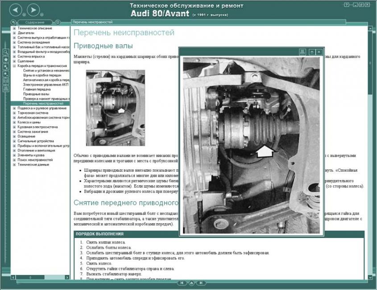Click the ПОРЯДОК ВЫПОЛНЕНИЯ header bar
Image resolution: width=377 pixels, height=290 pixels.
coord(219,234)
